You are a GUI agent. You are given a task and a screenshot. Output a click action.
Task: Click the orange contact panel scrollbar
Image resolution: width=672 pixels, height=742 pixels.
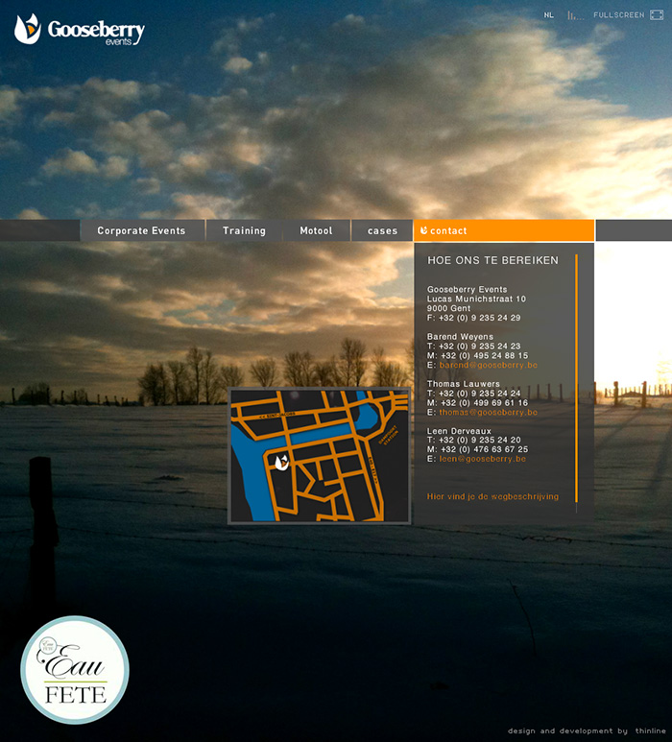(576, 378)
